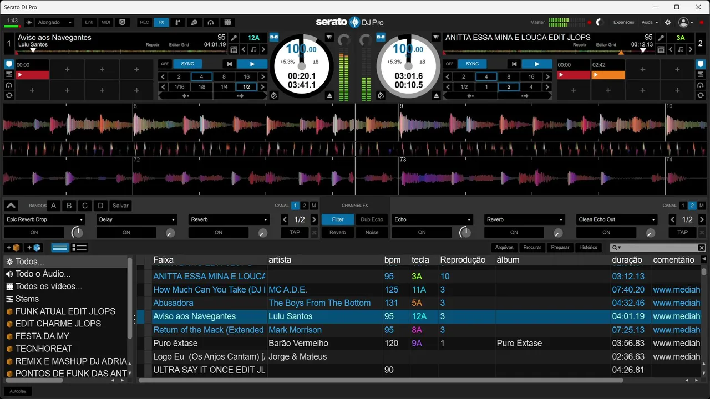
Task: Toggle display brightness sun icon
Action: 29,22
